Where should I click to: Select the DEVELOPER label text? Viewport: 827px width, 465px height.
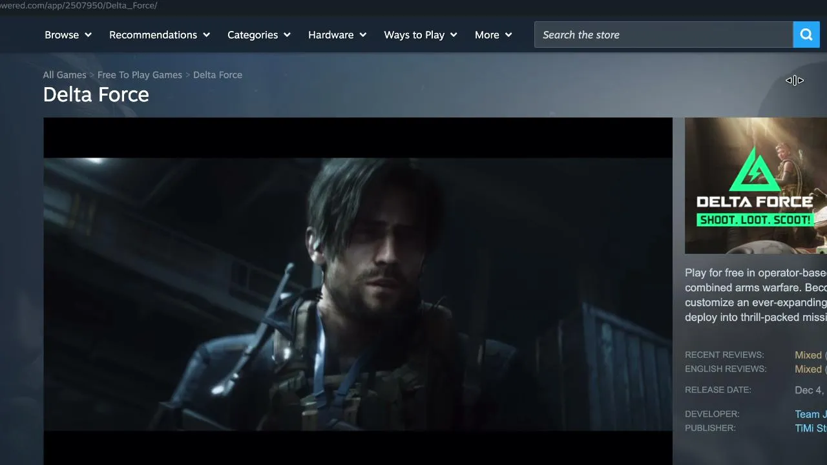pos(712,415)
